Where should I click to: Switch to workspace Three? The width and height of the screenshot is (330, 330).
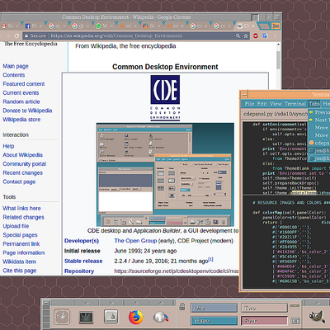point(214,321)
